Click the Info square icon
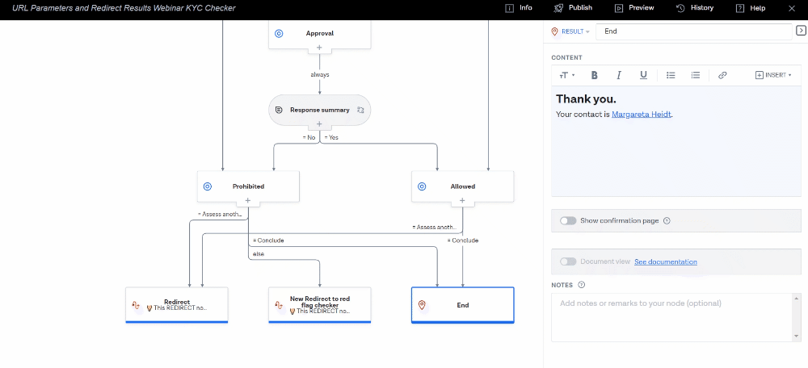Image resolution: width=808 pixels, height=368 pixels. coord(510,8)
